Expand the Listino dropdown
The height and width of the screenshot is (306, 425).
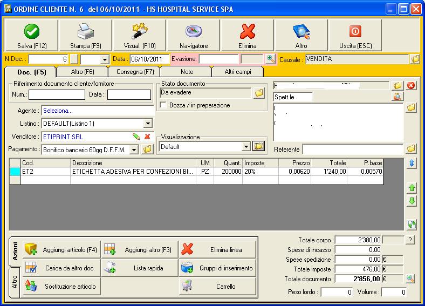[148, 124]
